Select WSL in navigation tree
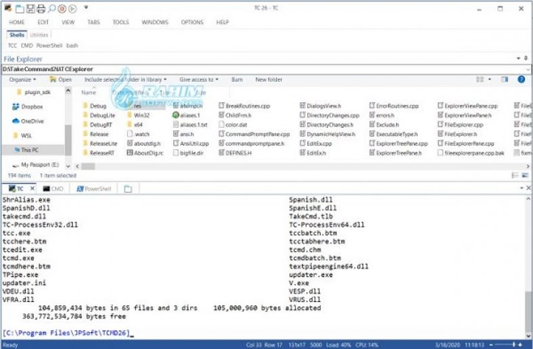 [22, 135]
